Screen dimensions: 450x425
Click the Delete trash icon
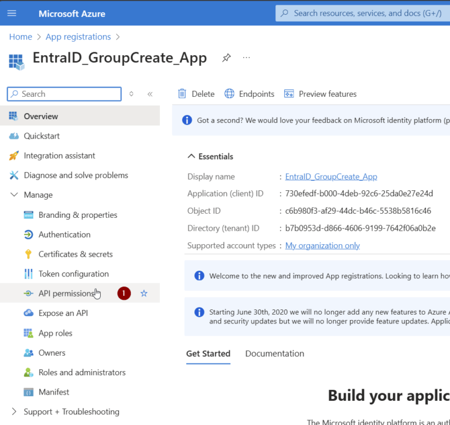point(182,94)
